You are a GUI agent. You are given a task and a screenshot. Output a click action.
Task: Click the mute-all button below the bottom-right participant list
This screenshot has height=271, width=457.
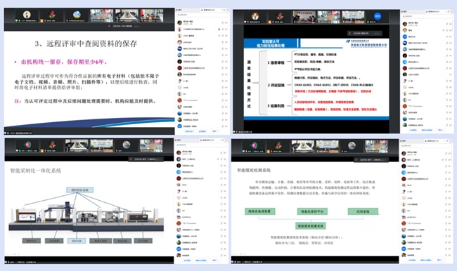412,260
